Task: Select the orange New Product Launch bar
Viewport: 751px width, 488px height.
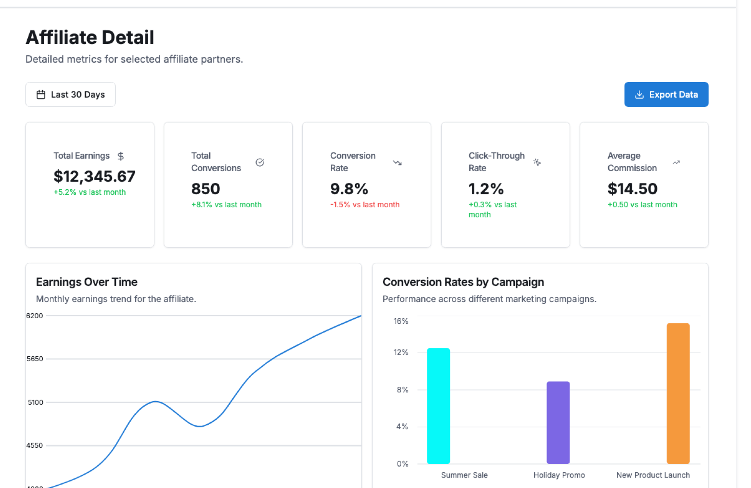Action: point(678,393)
